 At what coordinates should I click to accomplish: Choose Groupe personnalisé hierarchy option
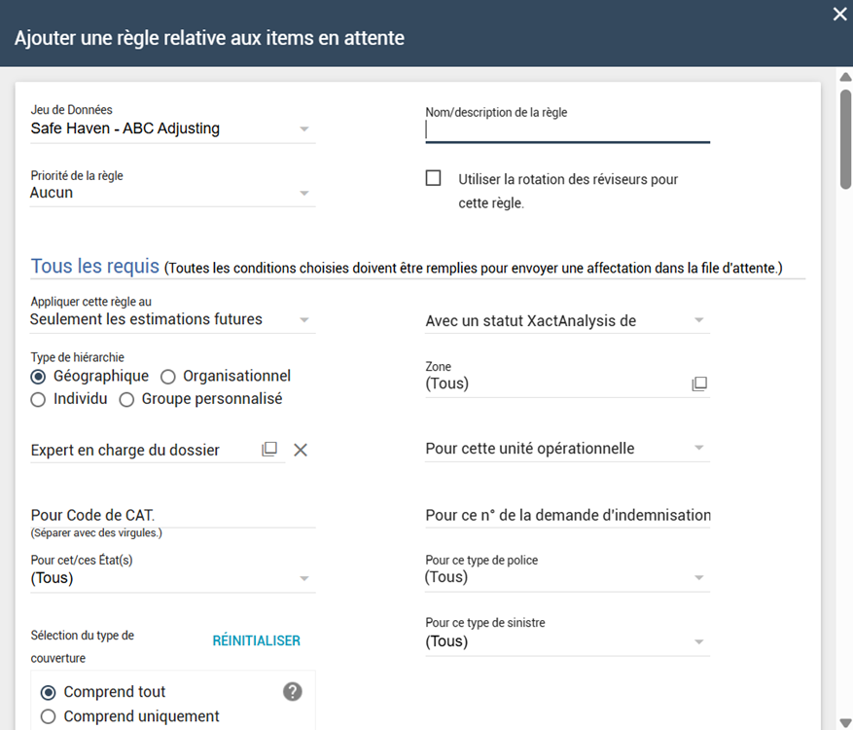click(x=126, y=399)
